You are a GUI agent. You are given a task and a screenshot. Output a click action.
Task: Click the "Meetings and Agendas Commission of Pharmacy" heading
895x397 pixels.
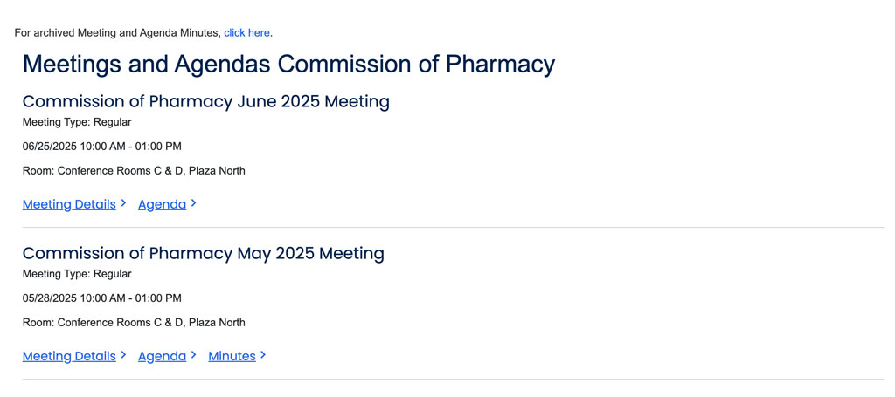288,65
